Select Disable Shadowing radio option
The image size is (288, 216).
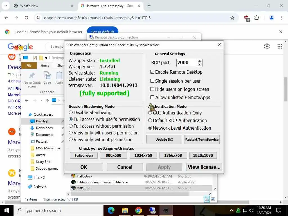tap(71, 112)
